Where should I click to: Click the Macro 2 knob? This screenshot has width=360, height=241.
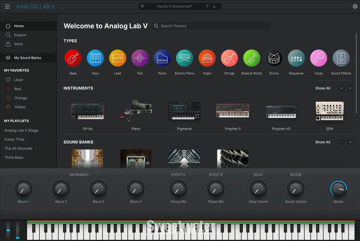point(61,189)
